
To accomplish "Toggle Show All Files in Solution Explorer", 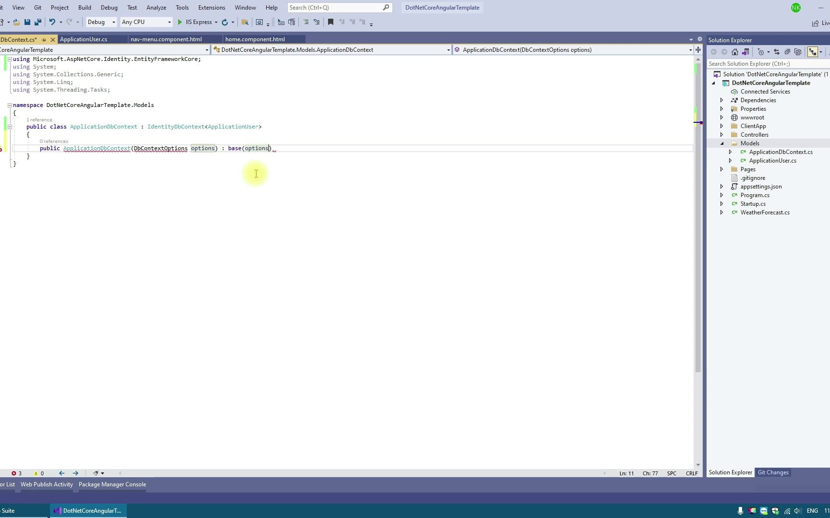I will click(798, 52).
